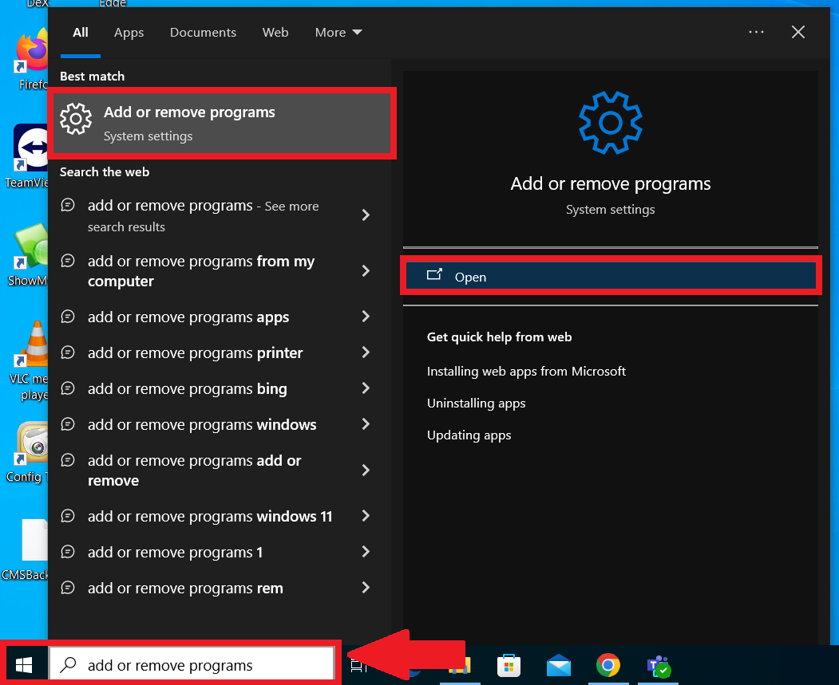Click inside the search input field
The image size is (839, 685).
(x=200, y=664)
